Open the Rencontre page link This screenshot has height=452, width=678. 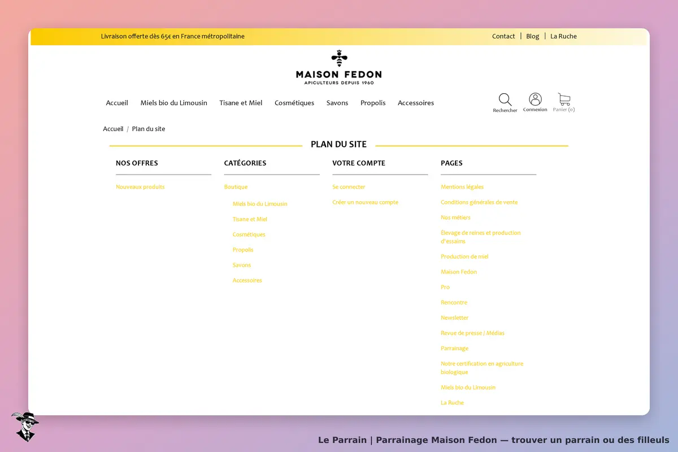[454, 302]
